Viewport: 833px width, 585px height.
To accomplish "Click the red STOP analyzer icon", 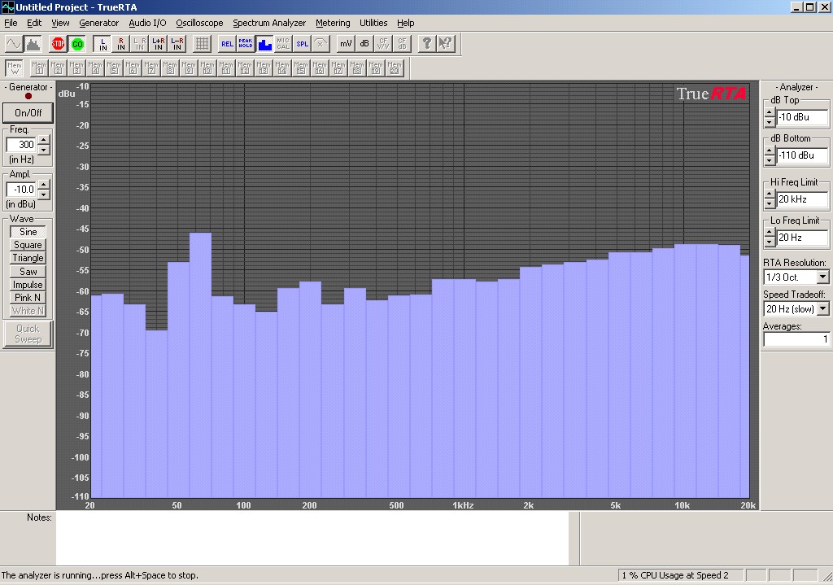I will (x=58, y=44).
